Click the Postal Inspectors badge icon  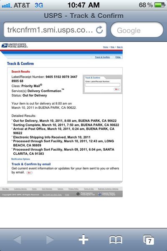(78, 194)
